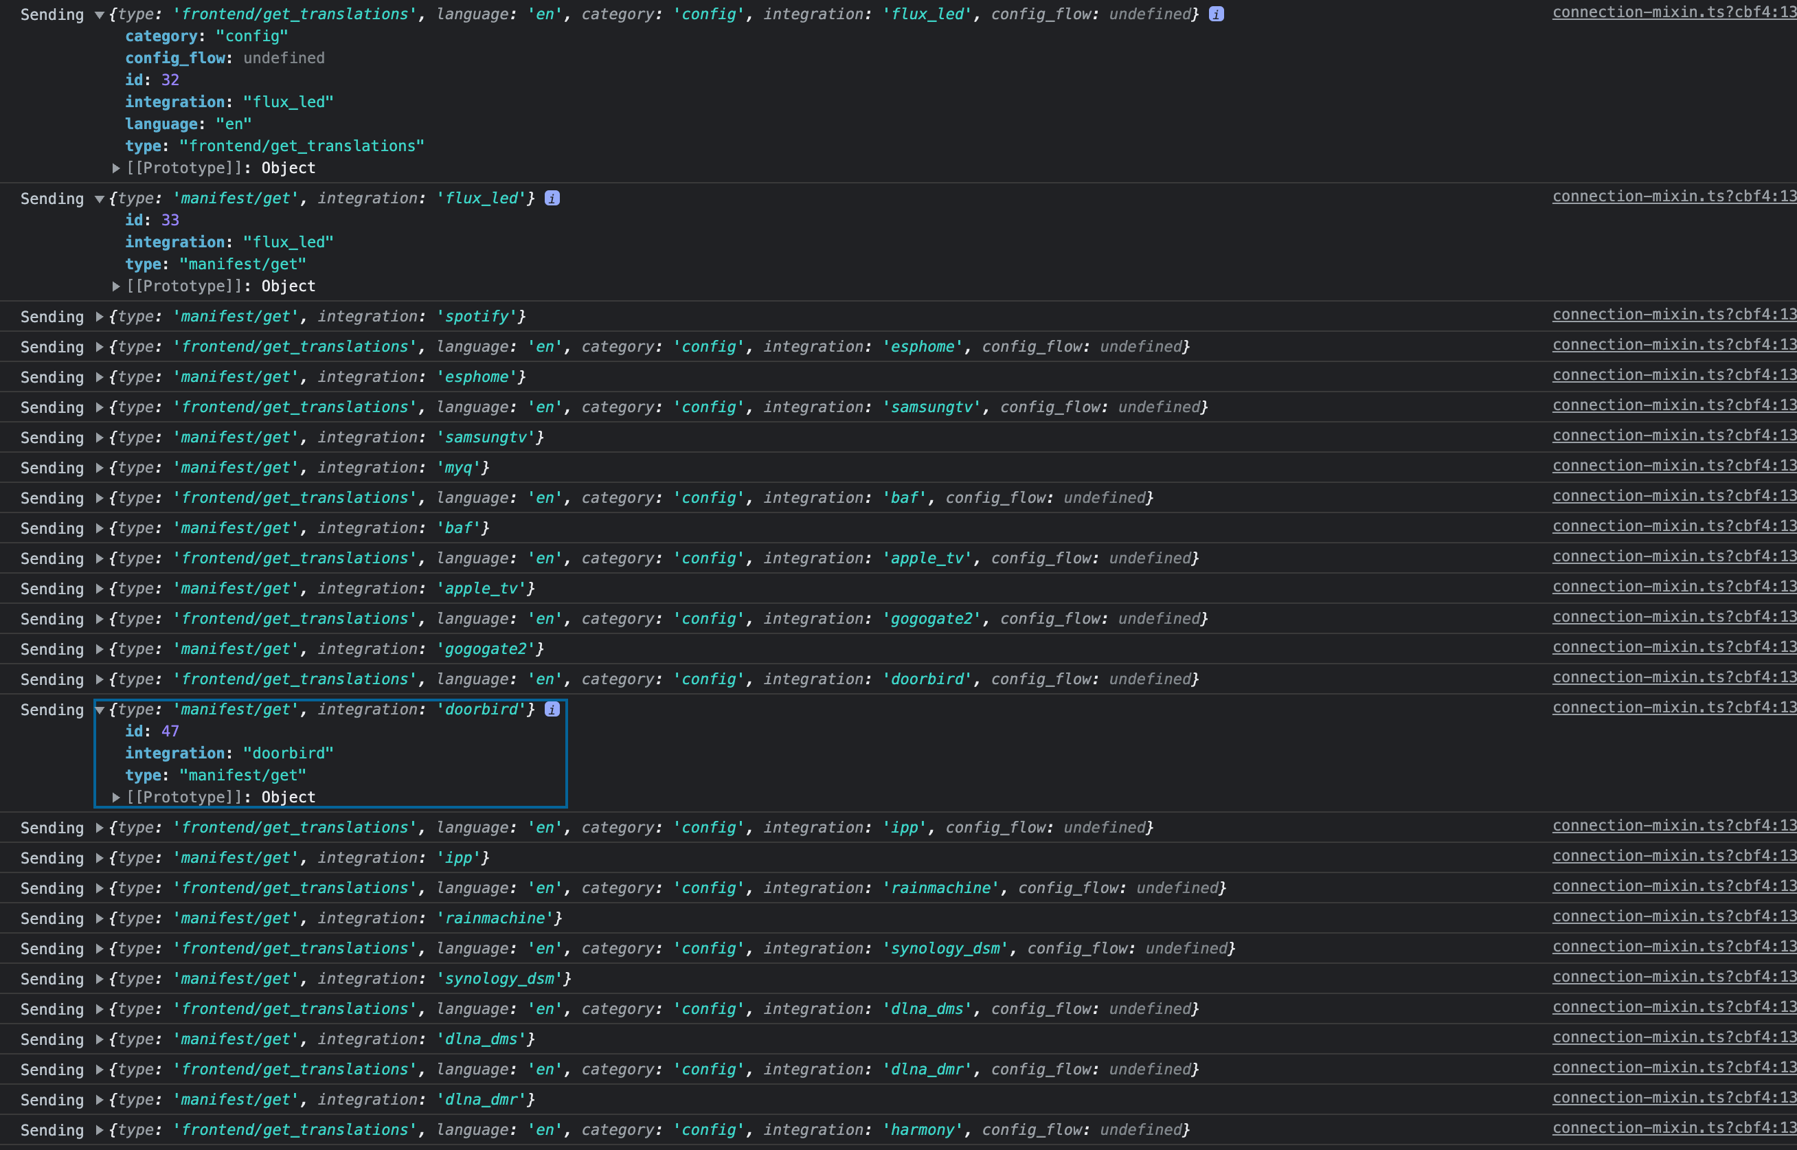Viewport: 1797px width, 1150px height.
Task: Expand Prototype under doorbird object
Action: pyautogui.click(x=115, y=798)
